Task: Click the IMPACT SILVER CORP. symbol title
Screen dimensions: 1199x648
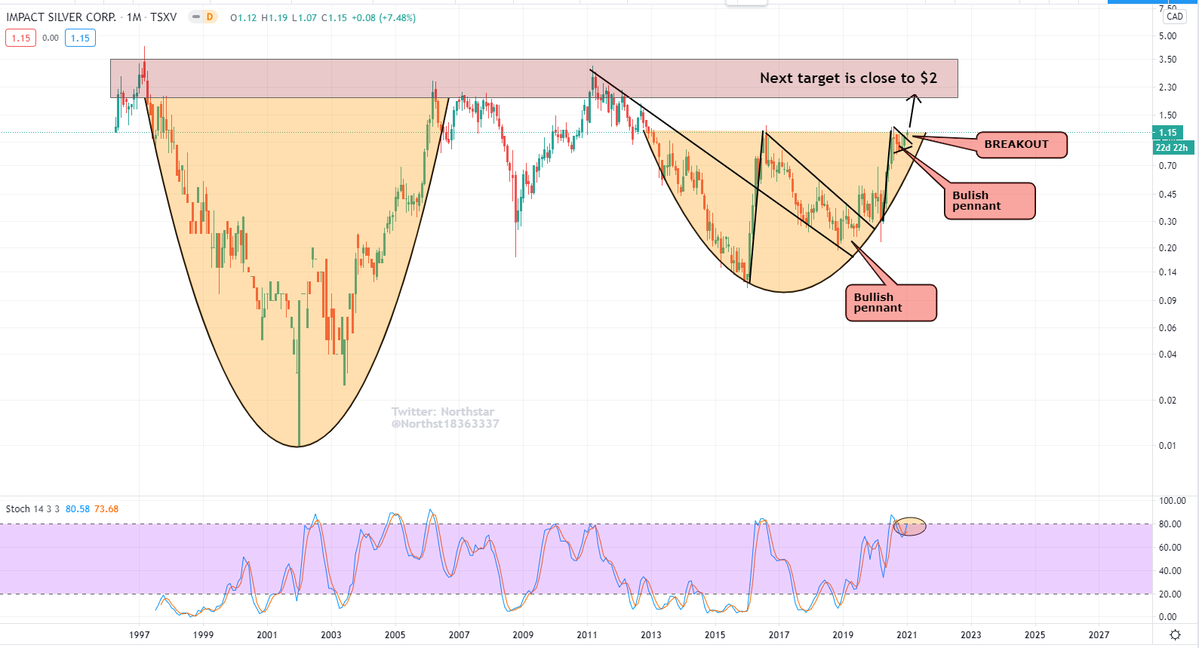Action: [x=61, y=17]
